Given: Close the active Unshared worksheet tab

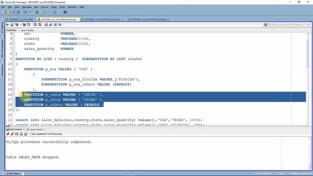Looking at the screenshot, I should coord(78,20).
